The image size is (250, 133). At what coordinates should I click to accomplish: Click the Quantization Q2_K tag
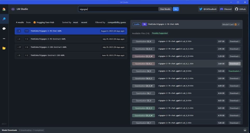pyautogui.click(x=144, y=41)
